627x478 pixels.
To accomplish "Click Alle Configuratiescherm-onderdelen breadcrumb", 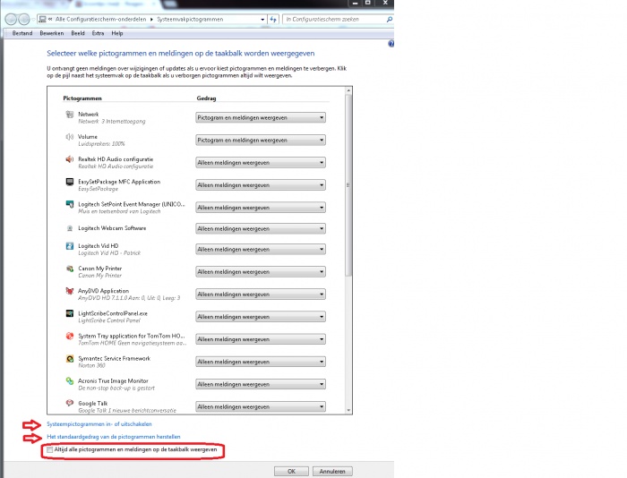I will (100, 19).
